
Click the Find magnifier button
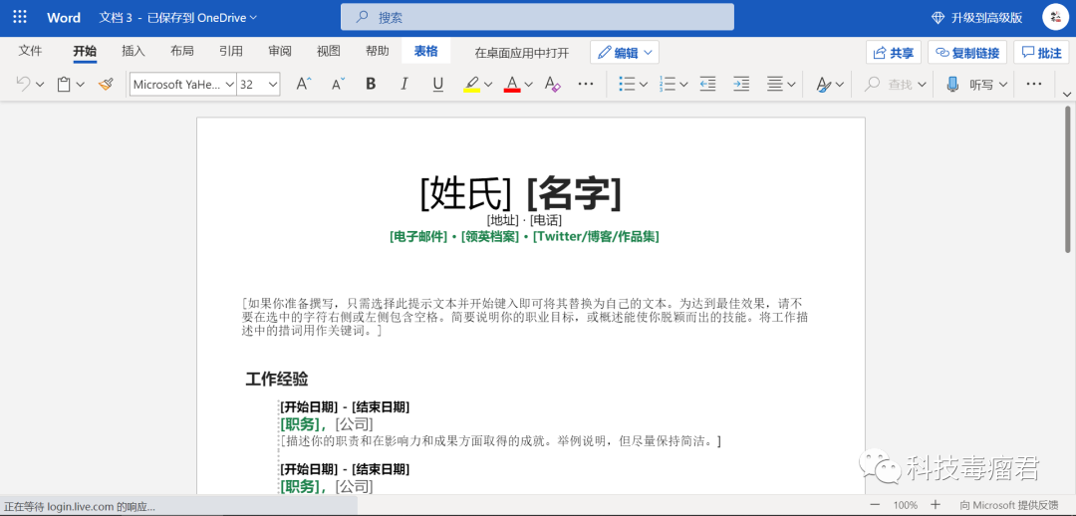coord(888,84)
